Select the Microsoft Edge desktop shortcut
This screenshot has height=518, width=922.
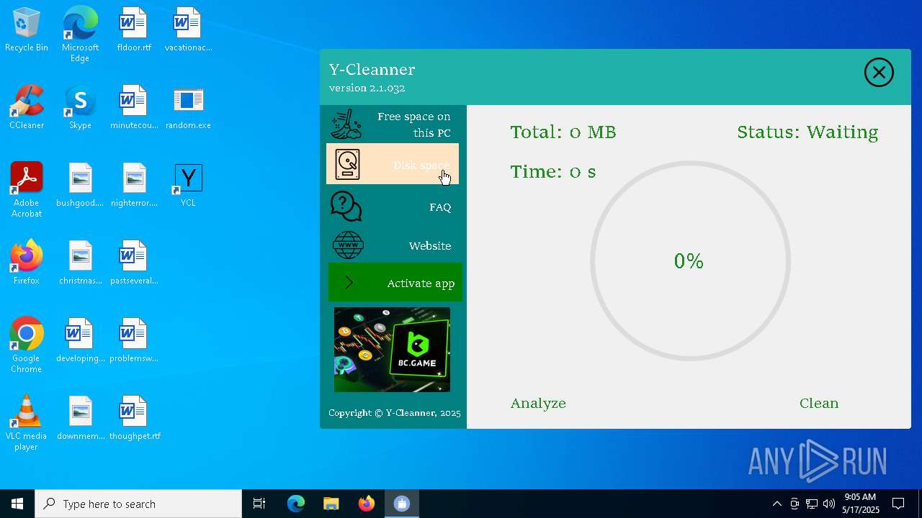tap(80, 34)
